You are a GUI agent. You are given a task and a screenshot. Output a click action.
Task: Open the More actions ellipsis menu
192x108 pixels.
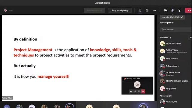click(x=154, y=10)
